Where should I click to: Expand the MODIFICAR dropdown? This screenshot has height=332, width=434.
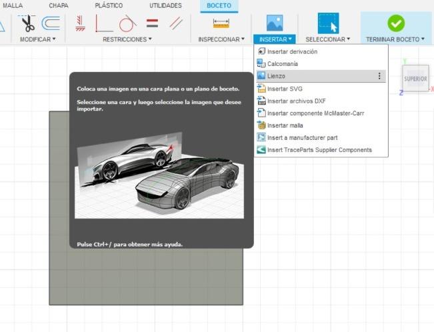point(37,39)
